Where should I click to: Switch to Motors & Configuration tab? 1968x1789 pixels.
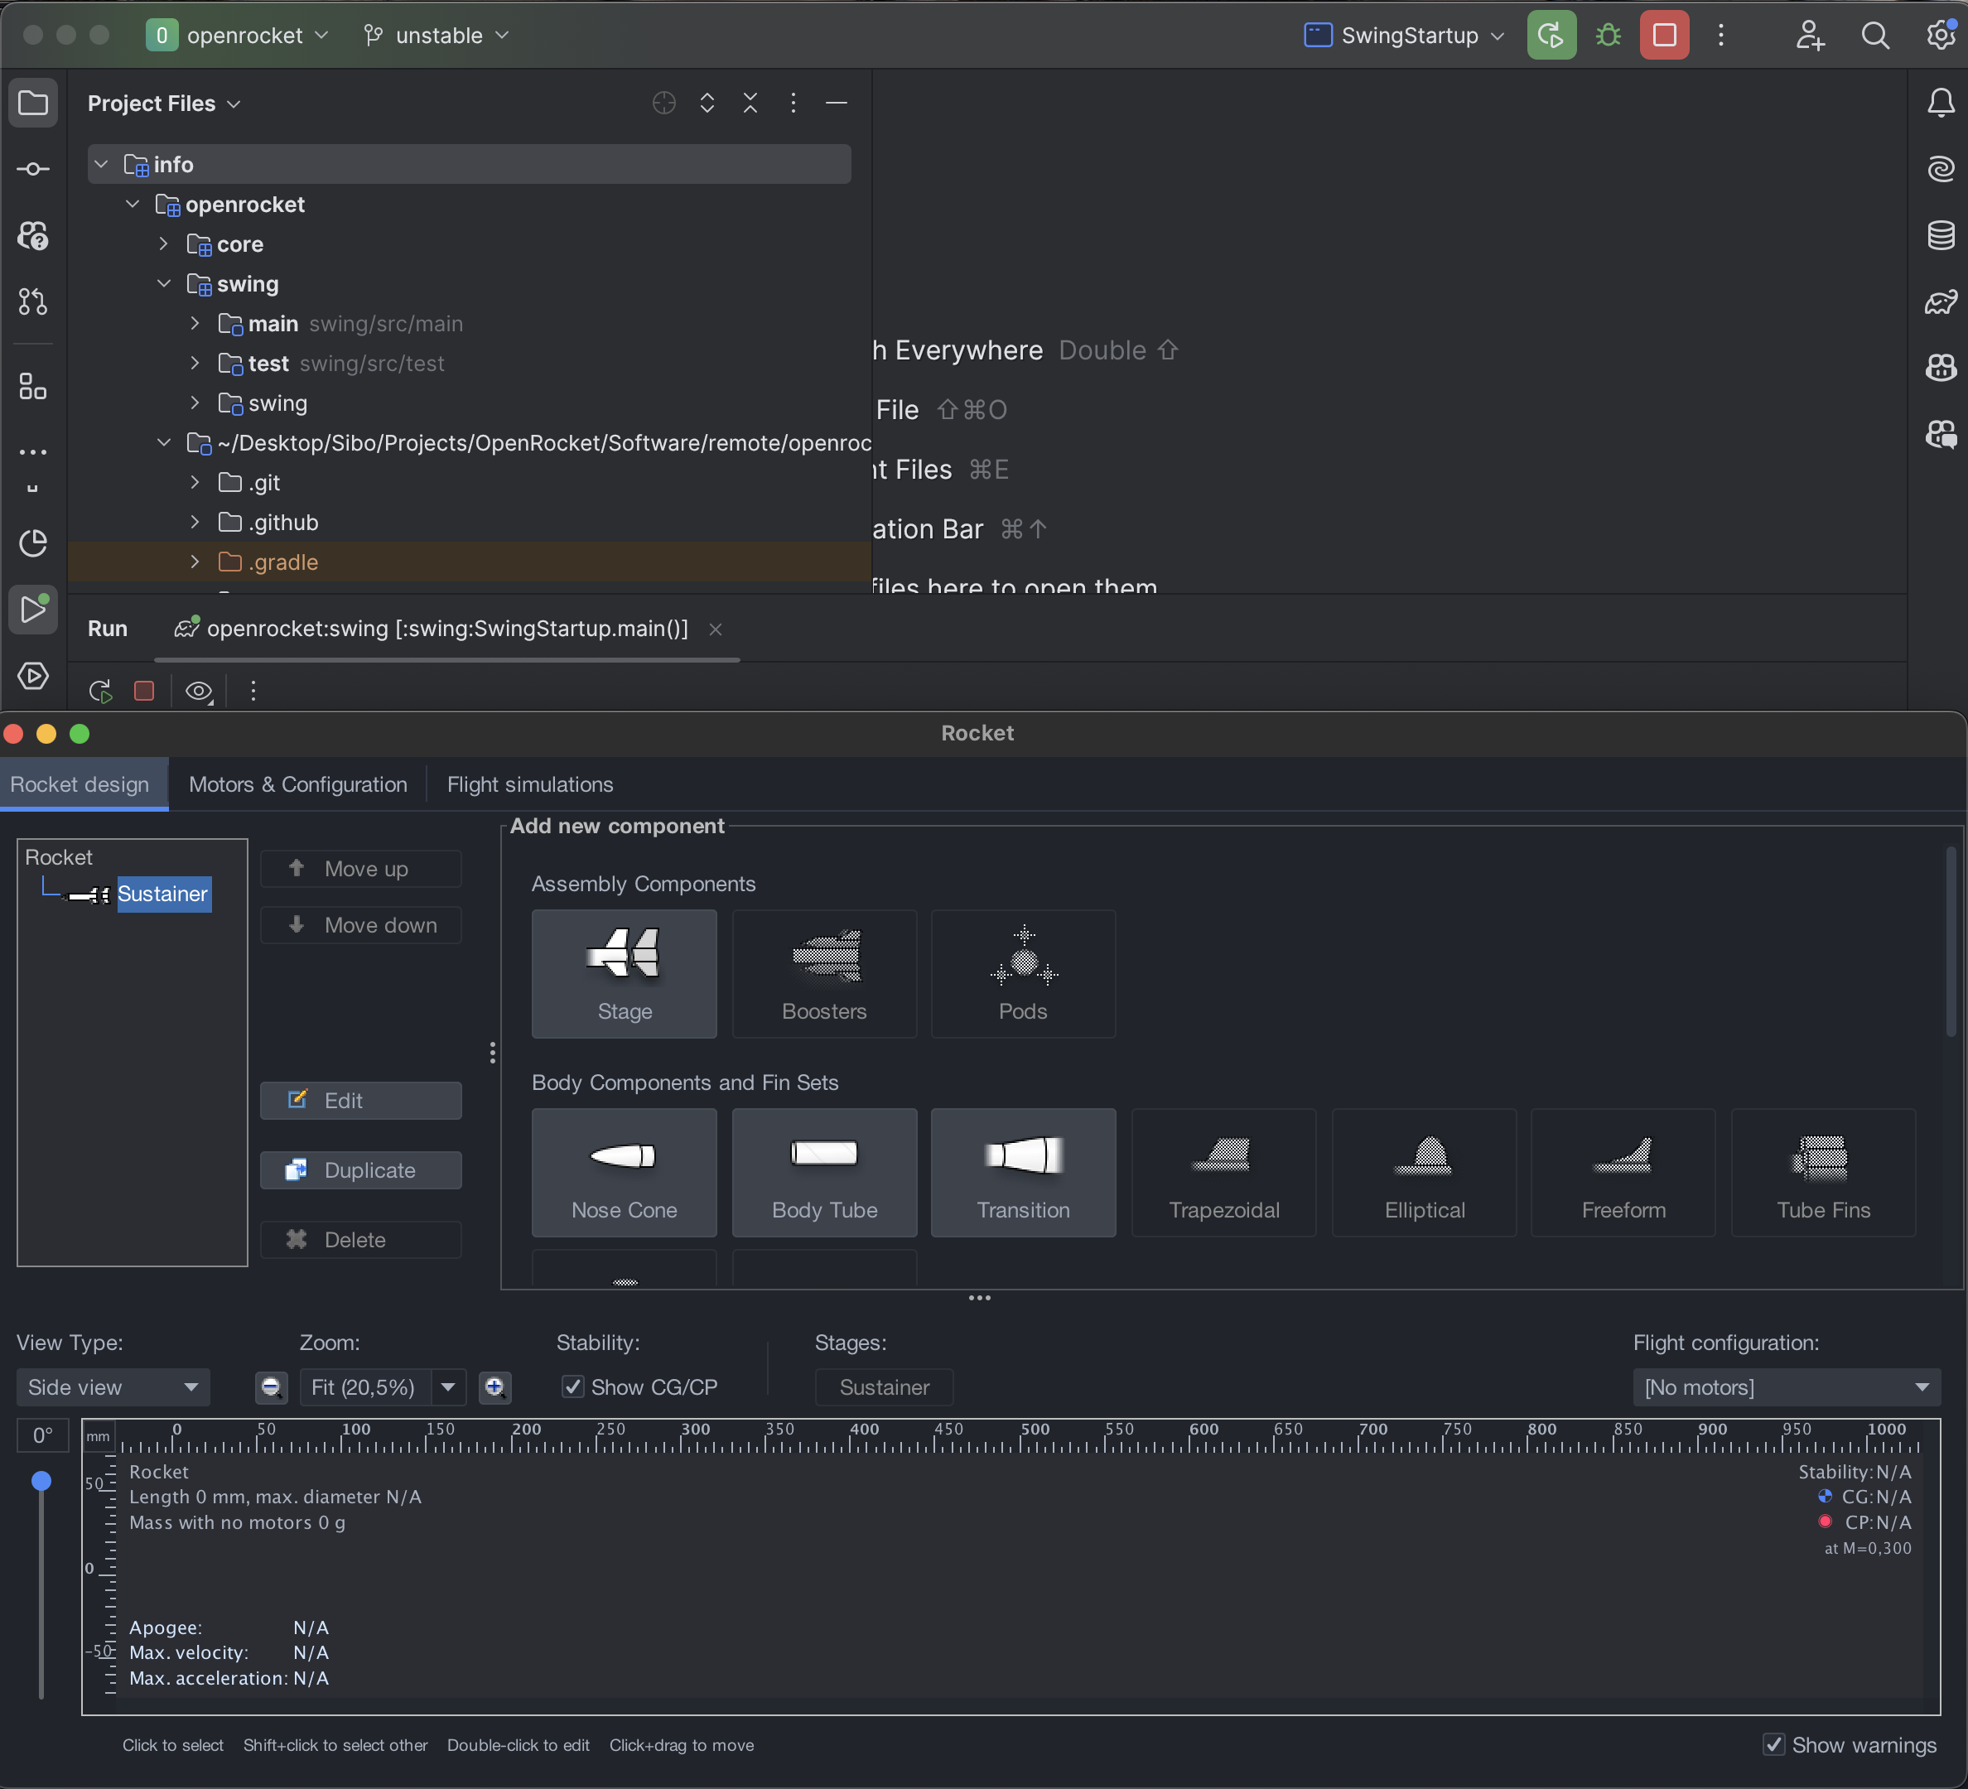297,784
